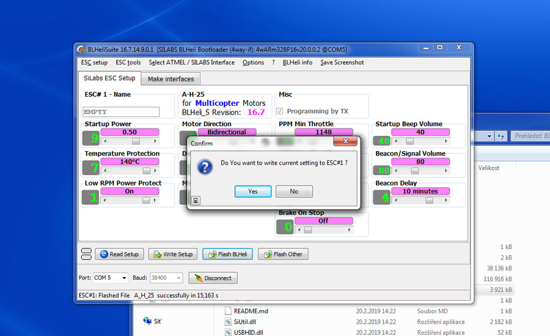Click Beacon Delay slider left arrow
This screenshot has height=336, width=550.
coord(396,200)
